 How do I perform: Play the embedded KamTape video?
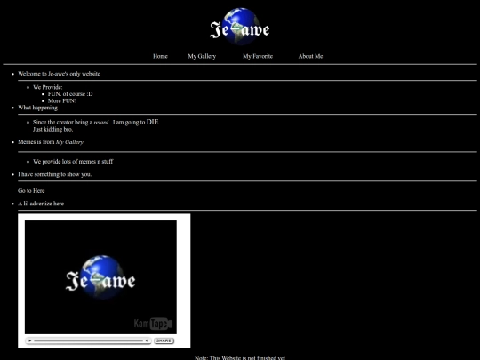coord(29,340)
